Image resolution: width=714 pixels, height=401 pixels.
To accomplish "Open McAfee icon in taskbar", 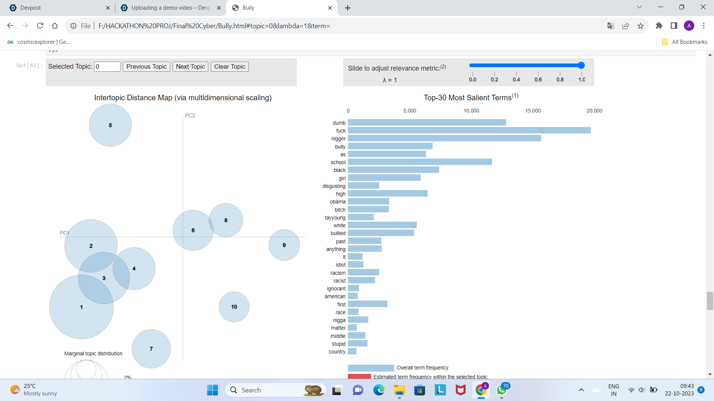I will point(460,390).
